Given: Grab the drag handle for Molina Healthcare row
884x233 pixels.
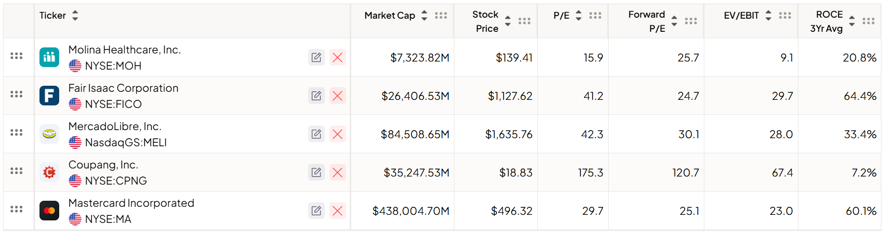Looking at the screenshot, I should (x=16, y=56).
